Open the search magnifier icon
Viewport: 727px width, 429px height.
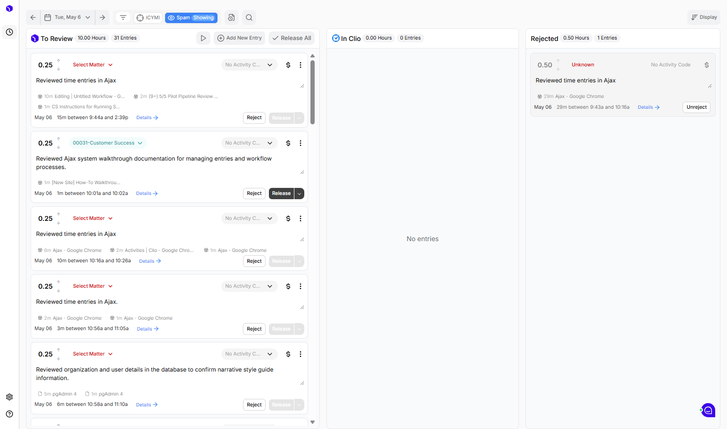click(x=249, y=17)
